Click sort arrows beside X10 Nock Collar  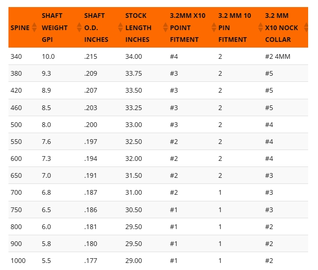tap(306, 28)
